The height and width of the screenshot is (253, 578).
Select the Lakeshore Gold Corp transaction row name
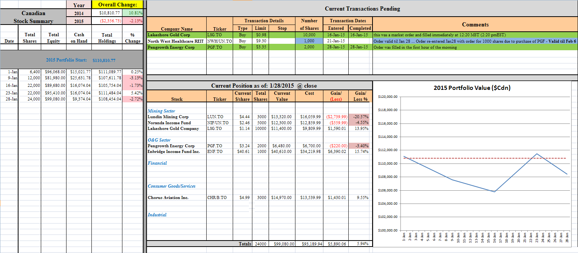pos(176,35)
